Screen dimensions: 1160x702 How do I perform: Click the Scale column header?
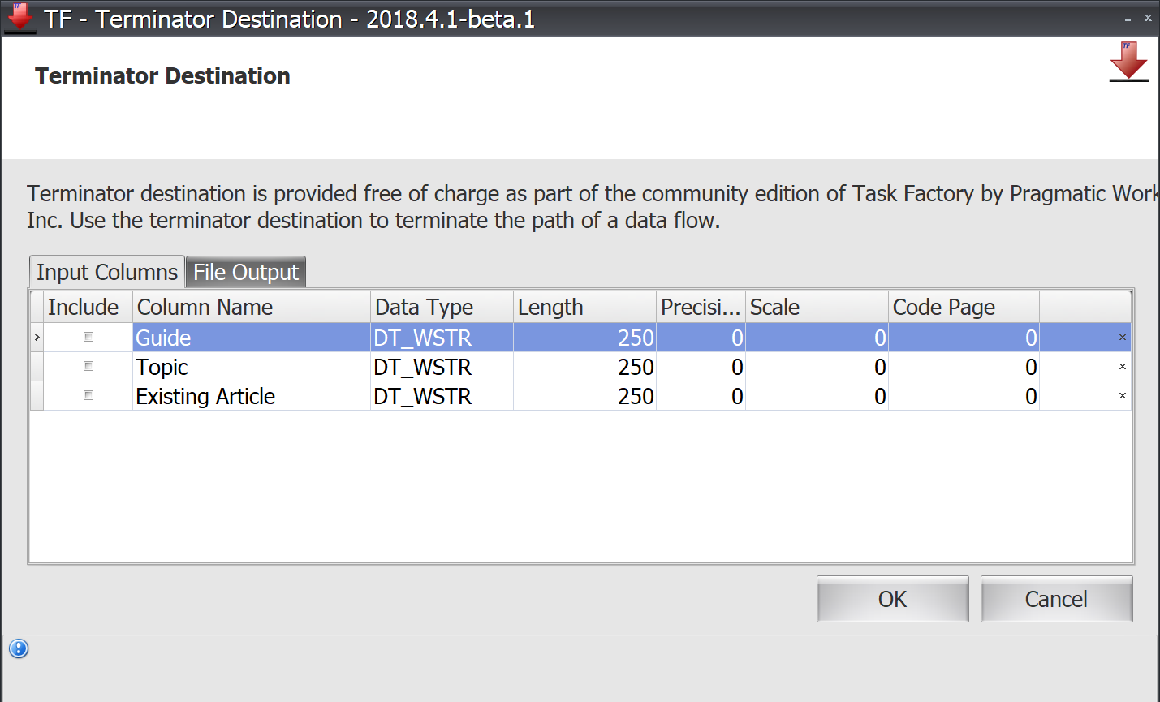point(817,307)
